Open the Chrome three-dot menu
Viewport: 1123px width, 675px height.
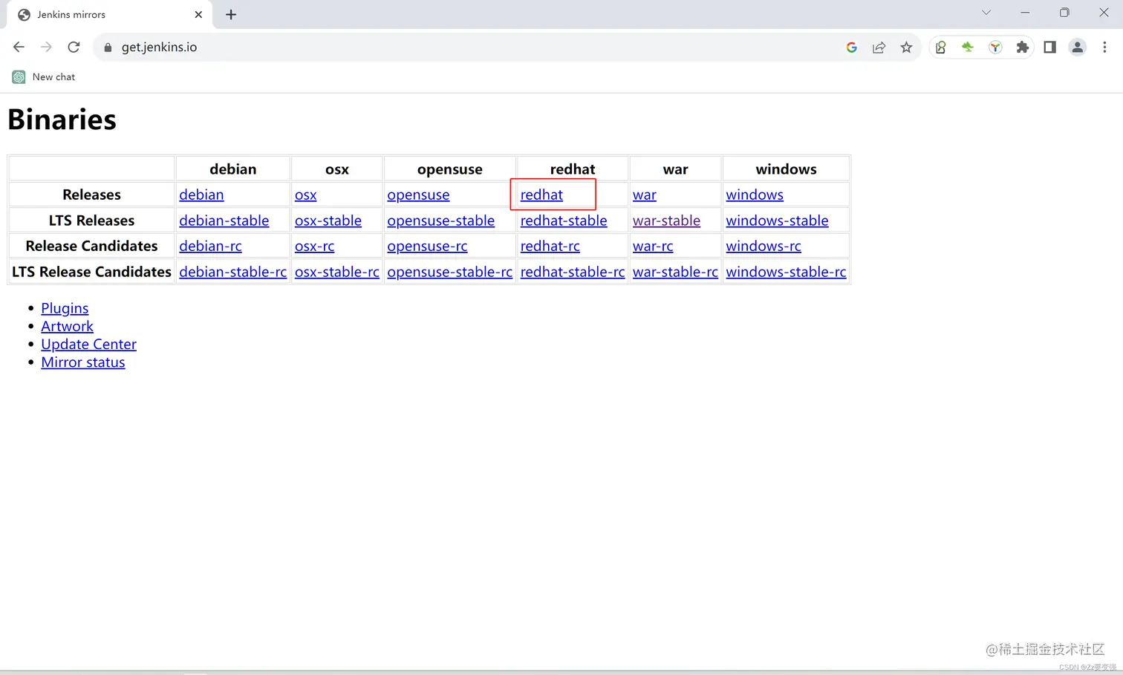coord(1104,48)
